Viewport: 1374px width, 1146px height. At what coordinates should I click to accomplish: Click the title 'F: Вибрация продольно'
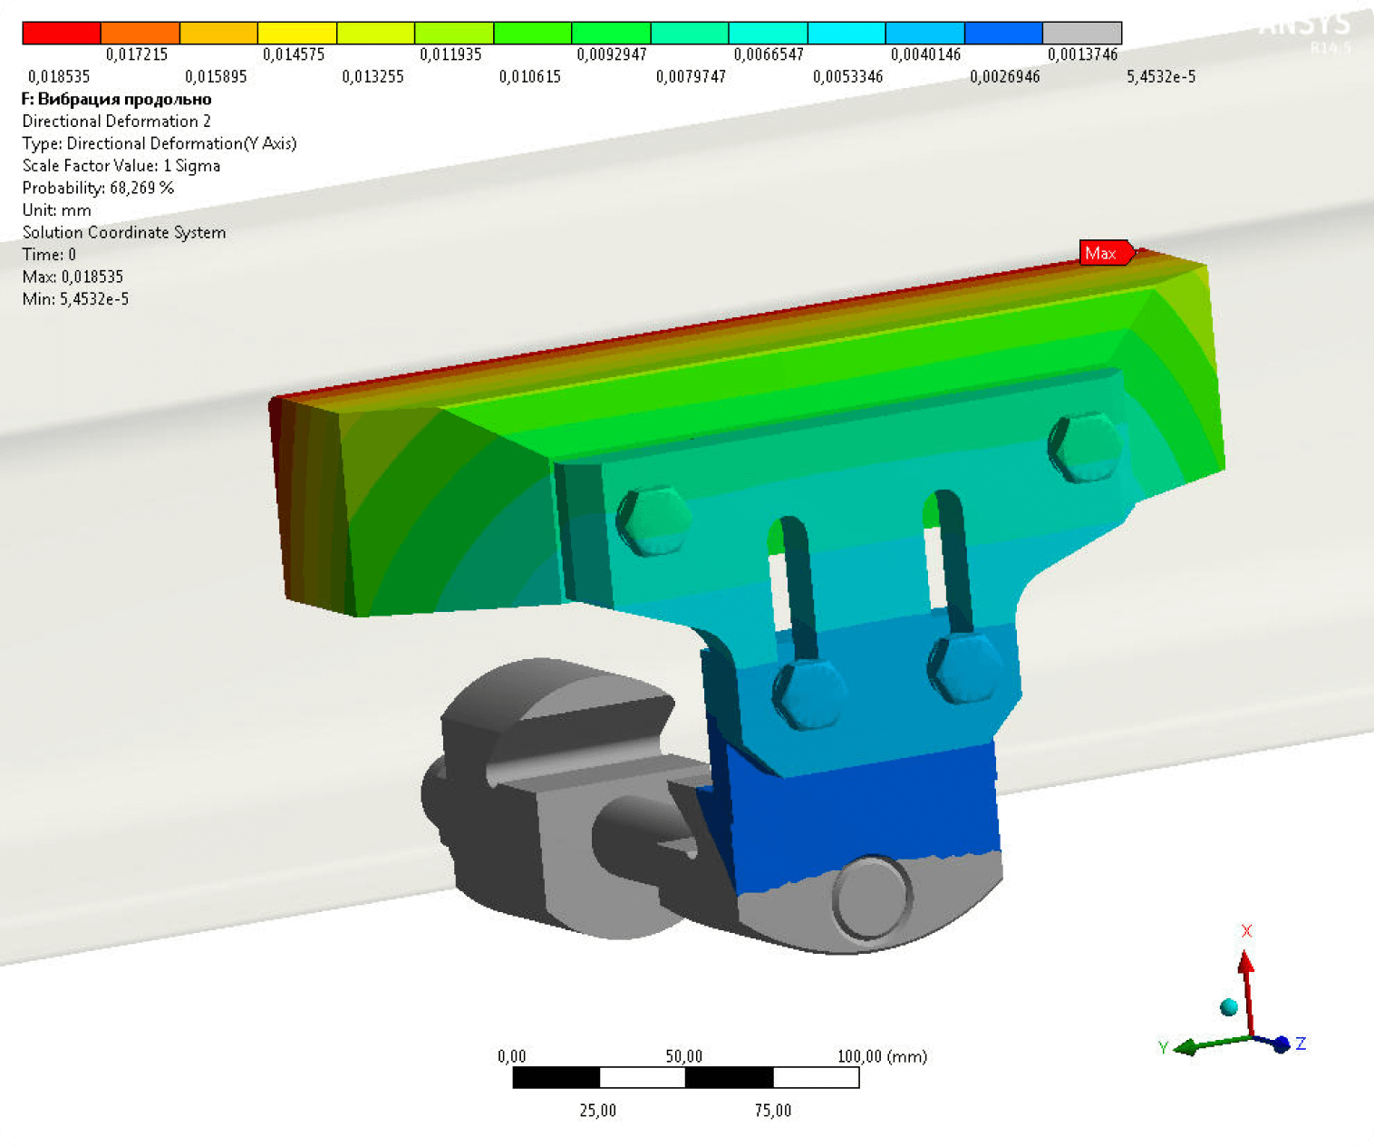(x=117, y=100)
